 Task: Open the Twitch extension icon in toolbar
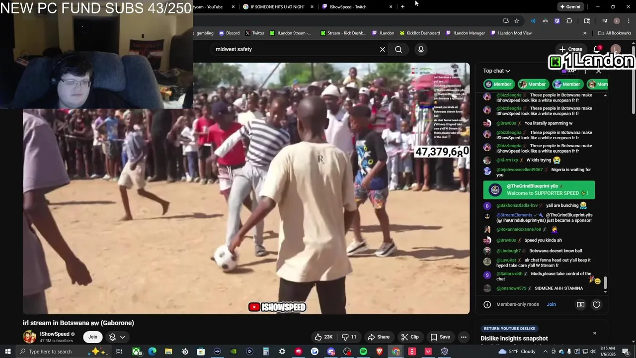[557, 21]
